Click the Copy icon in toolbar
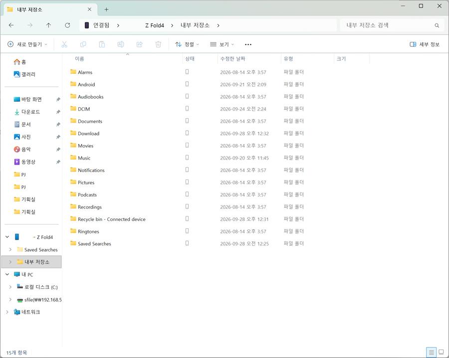The width and height of the screenshot is (449, 358). pyautogui.click(x=83, y=44)
